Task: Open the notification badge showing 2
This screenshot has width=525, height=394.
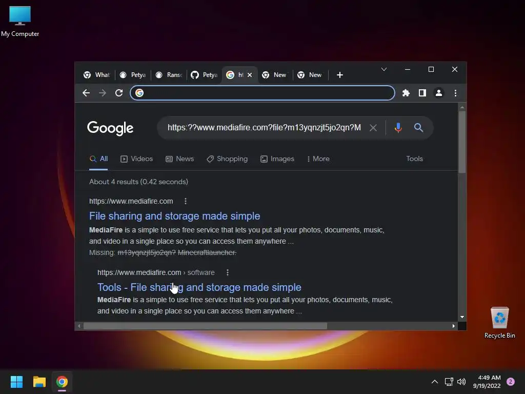Action: point(511,382)
